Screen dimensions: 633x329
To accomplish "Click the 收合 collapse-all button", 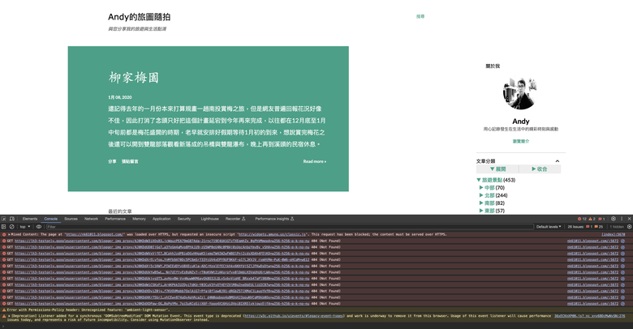I will [540, 169].
